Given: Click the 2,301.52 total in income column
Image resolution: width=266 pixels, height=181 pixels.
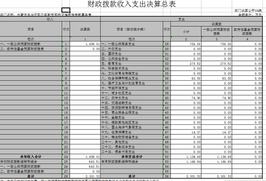Looking at the screenshot, I should click(85, 176).
